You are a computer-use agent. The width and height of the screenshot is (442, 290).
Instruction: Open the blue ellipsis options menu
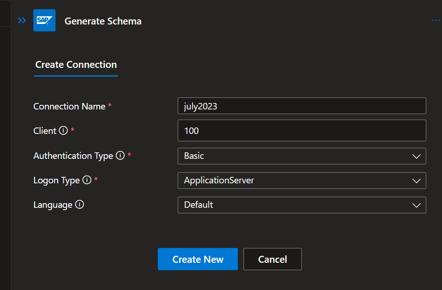point(435,20)
